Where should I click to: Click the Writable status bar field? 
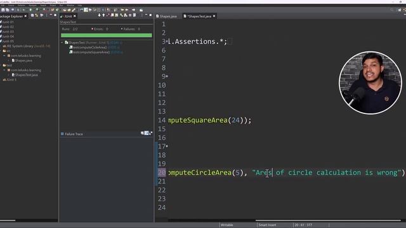(227, 225)
